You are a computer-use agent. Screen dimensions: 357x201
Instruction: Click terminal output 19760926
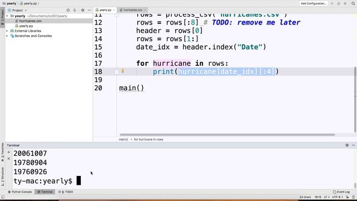tap(30, 171)
